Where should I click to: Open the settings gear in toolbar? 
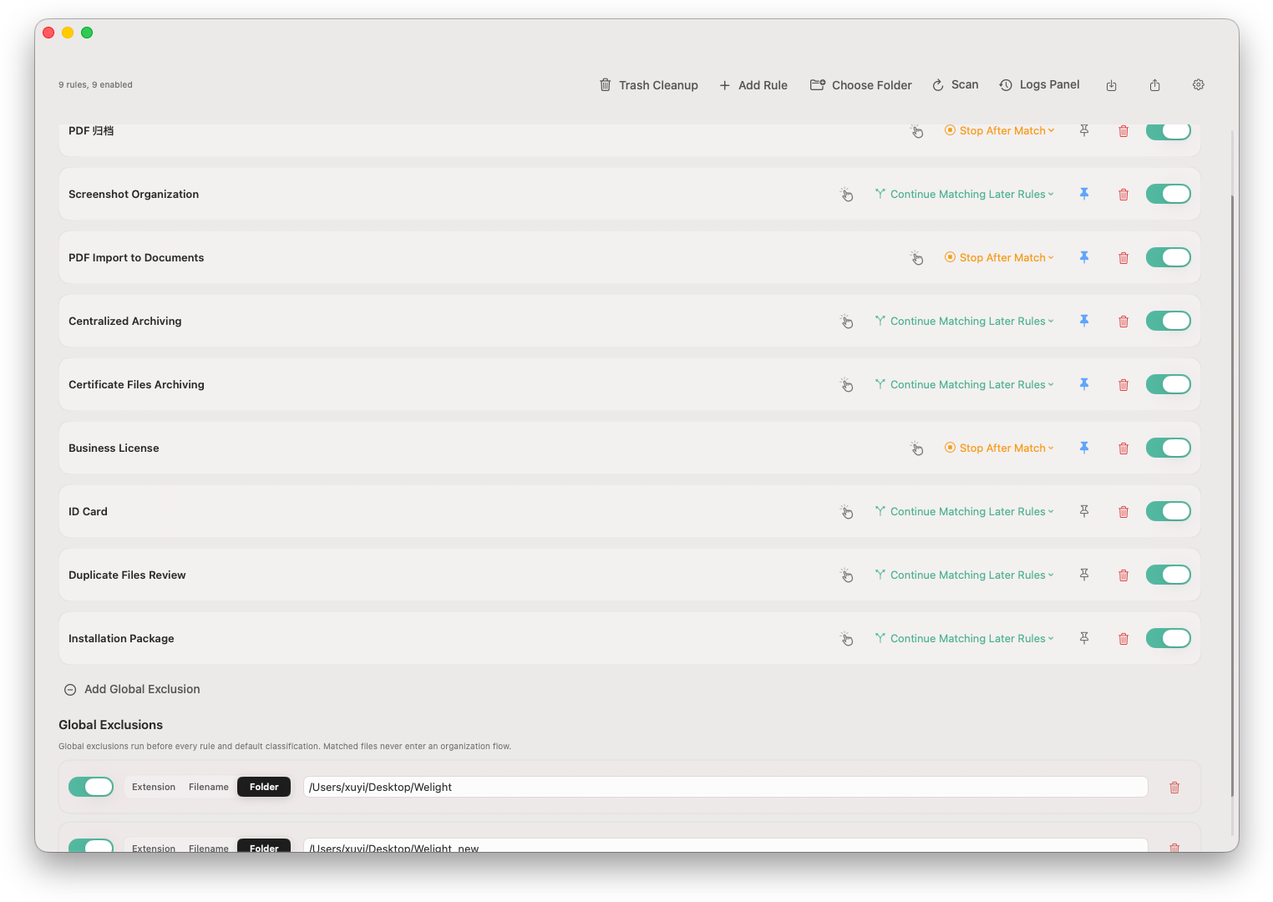[1199, 85]
